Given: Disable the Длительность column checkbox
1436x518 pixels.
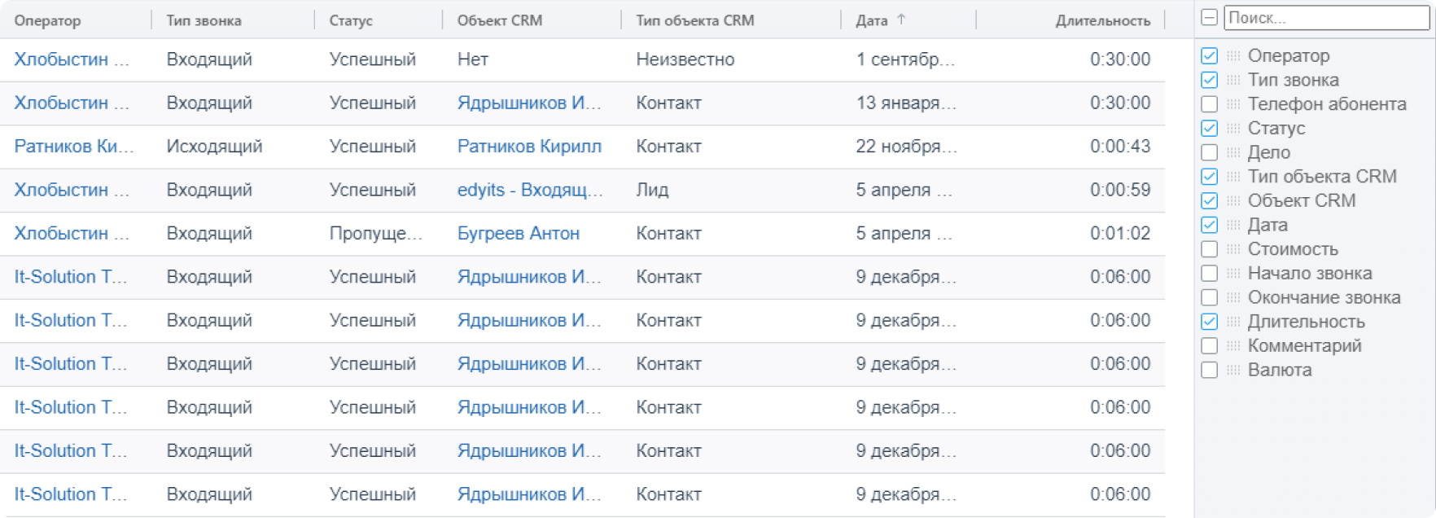Looking at the screenshot, I should coord(1210,322).
